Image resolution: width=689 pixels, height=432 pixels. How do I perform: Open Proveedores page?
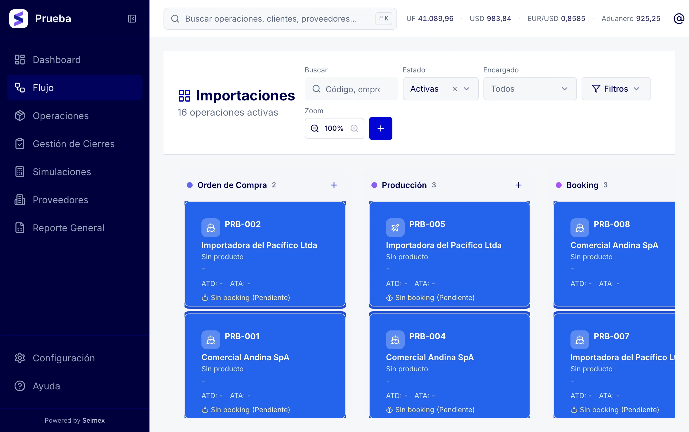75,200
